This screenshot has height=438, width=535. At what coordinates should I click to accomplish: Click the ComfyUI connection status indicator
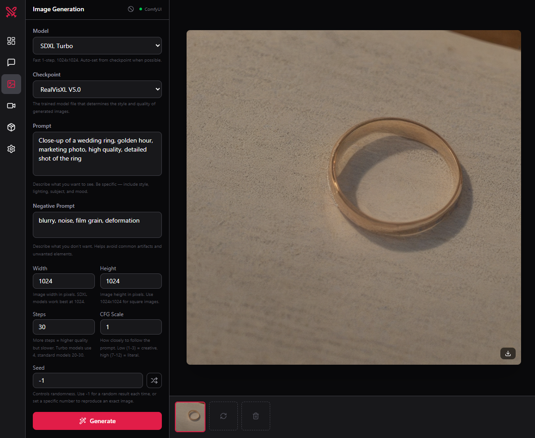[151, 9]
